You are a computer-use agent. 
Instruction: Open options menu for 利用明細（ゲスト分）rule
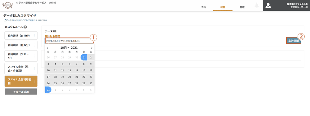(x=34, y=56)
